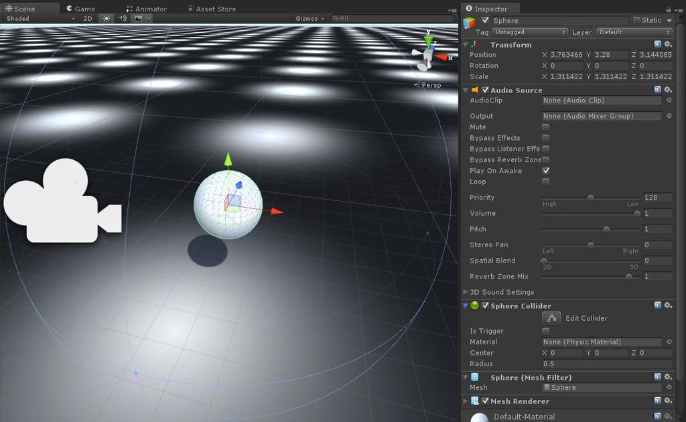Click the orientation gizmo green Y cone
Viewport: 686px width, 422px height.
click(429, 41)
